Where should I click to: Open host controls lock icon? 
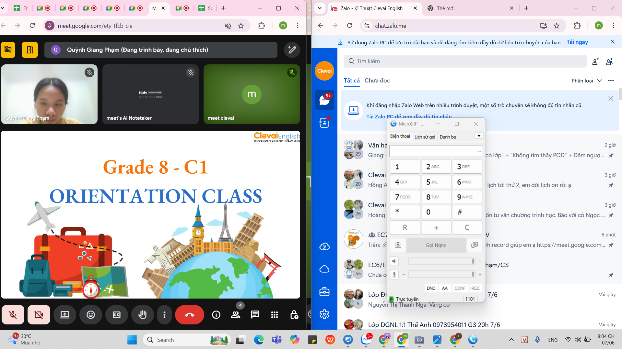[x=294, y=315]
